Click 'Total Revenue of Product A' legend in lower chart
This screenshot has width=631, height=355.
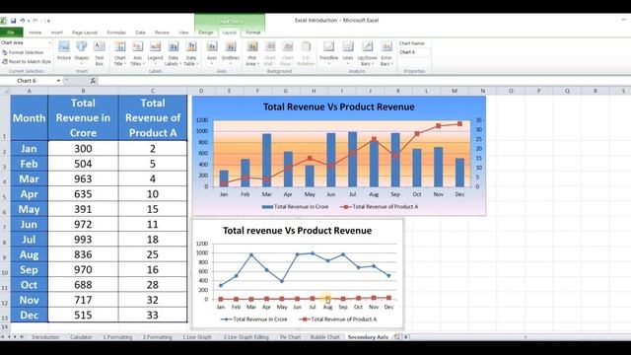click(338, 319)
